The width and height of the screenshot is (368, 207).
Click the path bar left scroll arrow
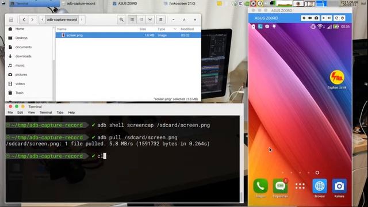point(42,20)
